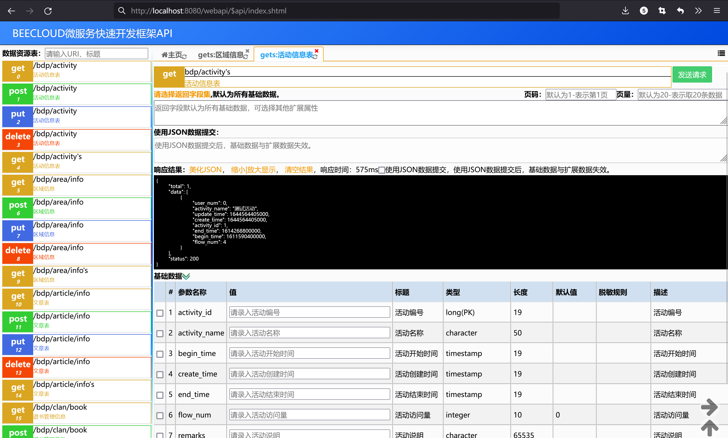The image size is (728, 438).
Task: Check the begin_time row checkbox
Action: pyautogui.click(x=160, y=354)
